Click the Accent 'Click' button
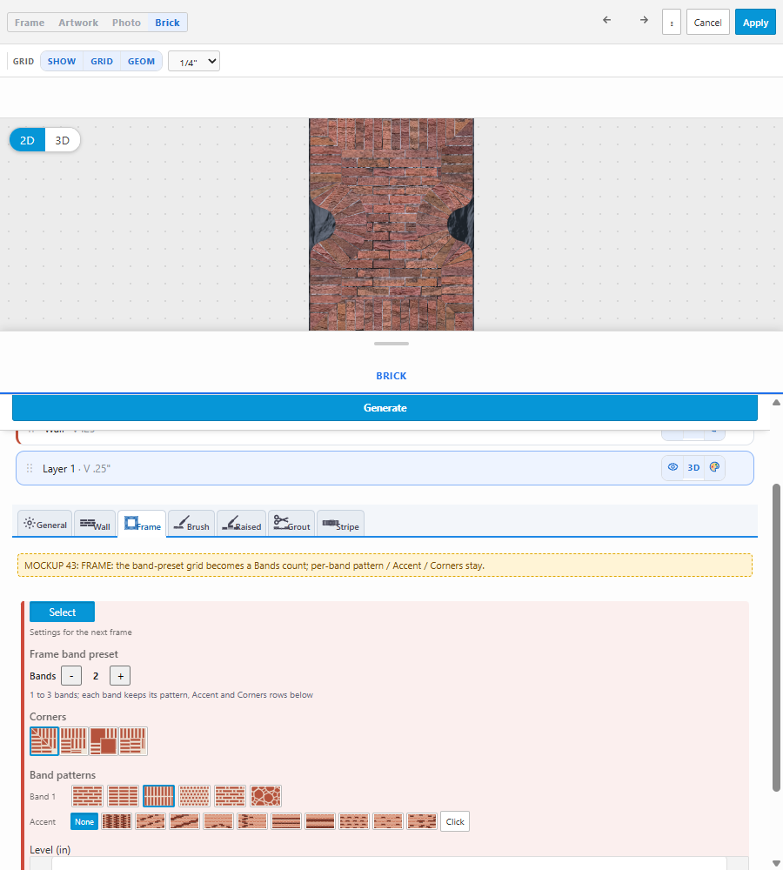Viewport: 783px width, 870px height. 454,822
